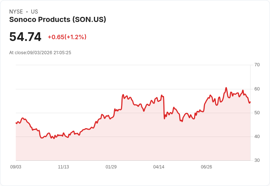Click the 60 y-axis price label
The image size is (270, 186).
(257, 89)
